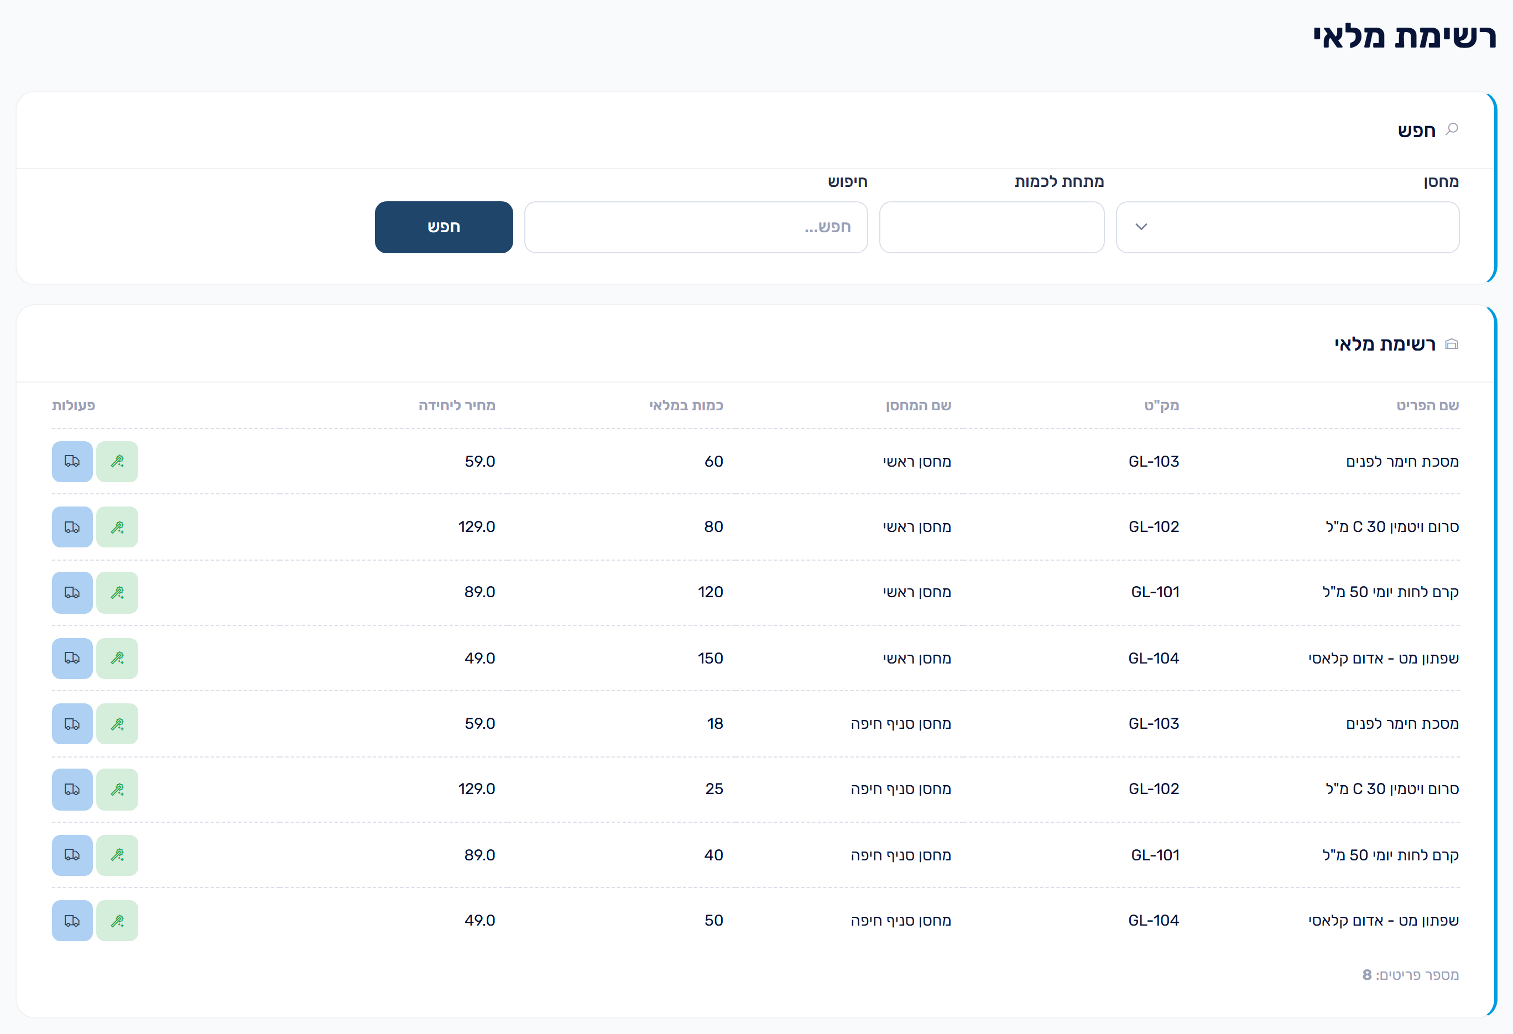Click the quantity value 18

[715, 724]
